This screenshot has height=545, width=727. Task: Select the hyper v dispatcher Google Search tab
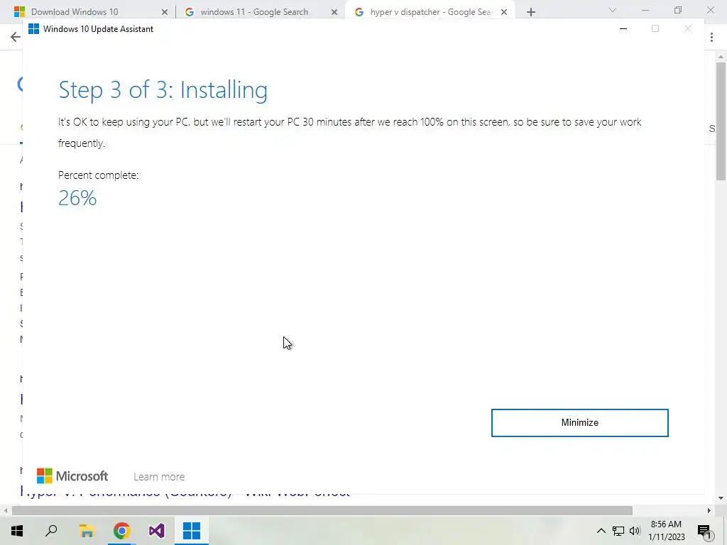click(430, 11)
